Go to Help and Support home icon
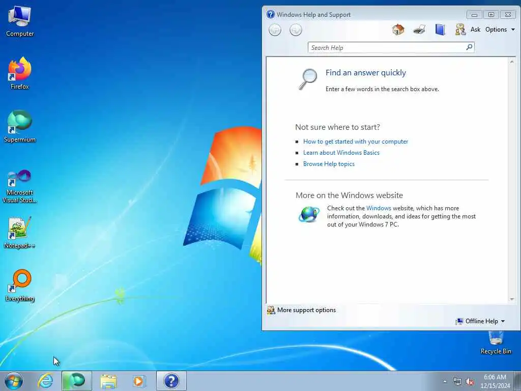The width and height of the screenshot is (521, 391). 398,30
